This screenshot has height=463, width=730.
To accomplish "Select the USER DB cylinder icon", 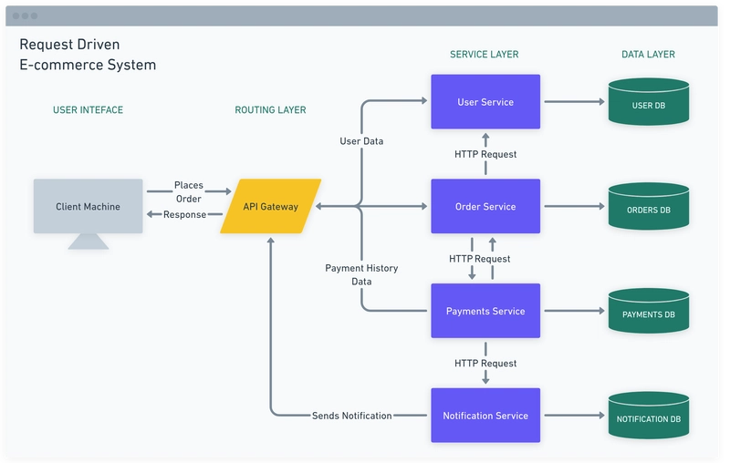I will [648, 103].
